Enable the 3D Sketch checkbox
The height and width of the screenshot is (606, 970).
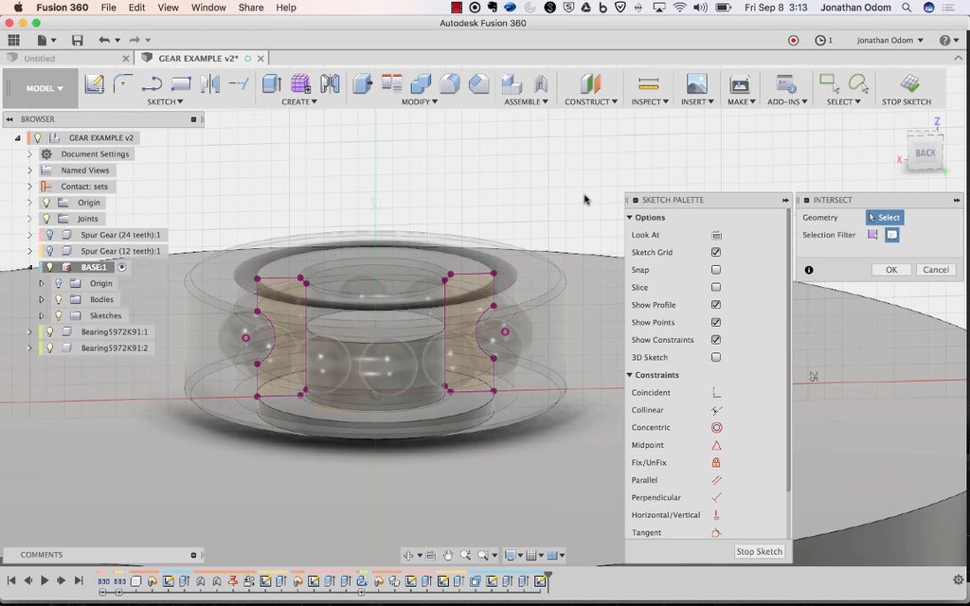pos(716,358)
